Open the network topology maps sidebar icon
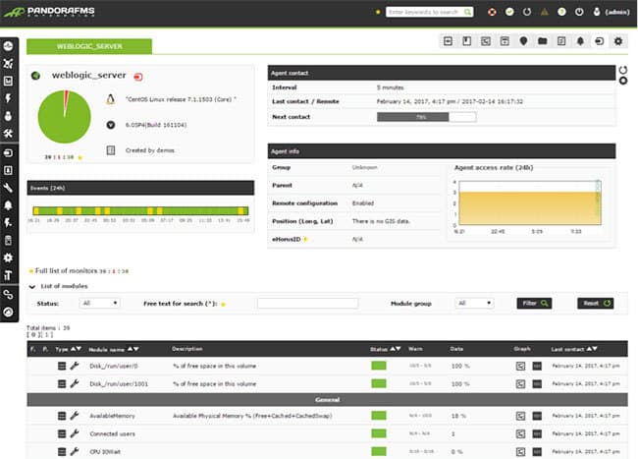This screenshot has width=638, height=459. (x=8, y=64)
